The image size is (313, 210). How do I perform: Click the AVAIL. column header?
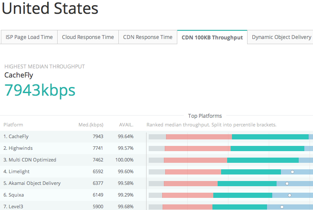click(x=126, y=125)
